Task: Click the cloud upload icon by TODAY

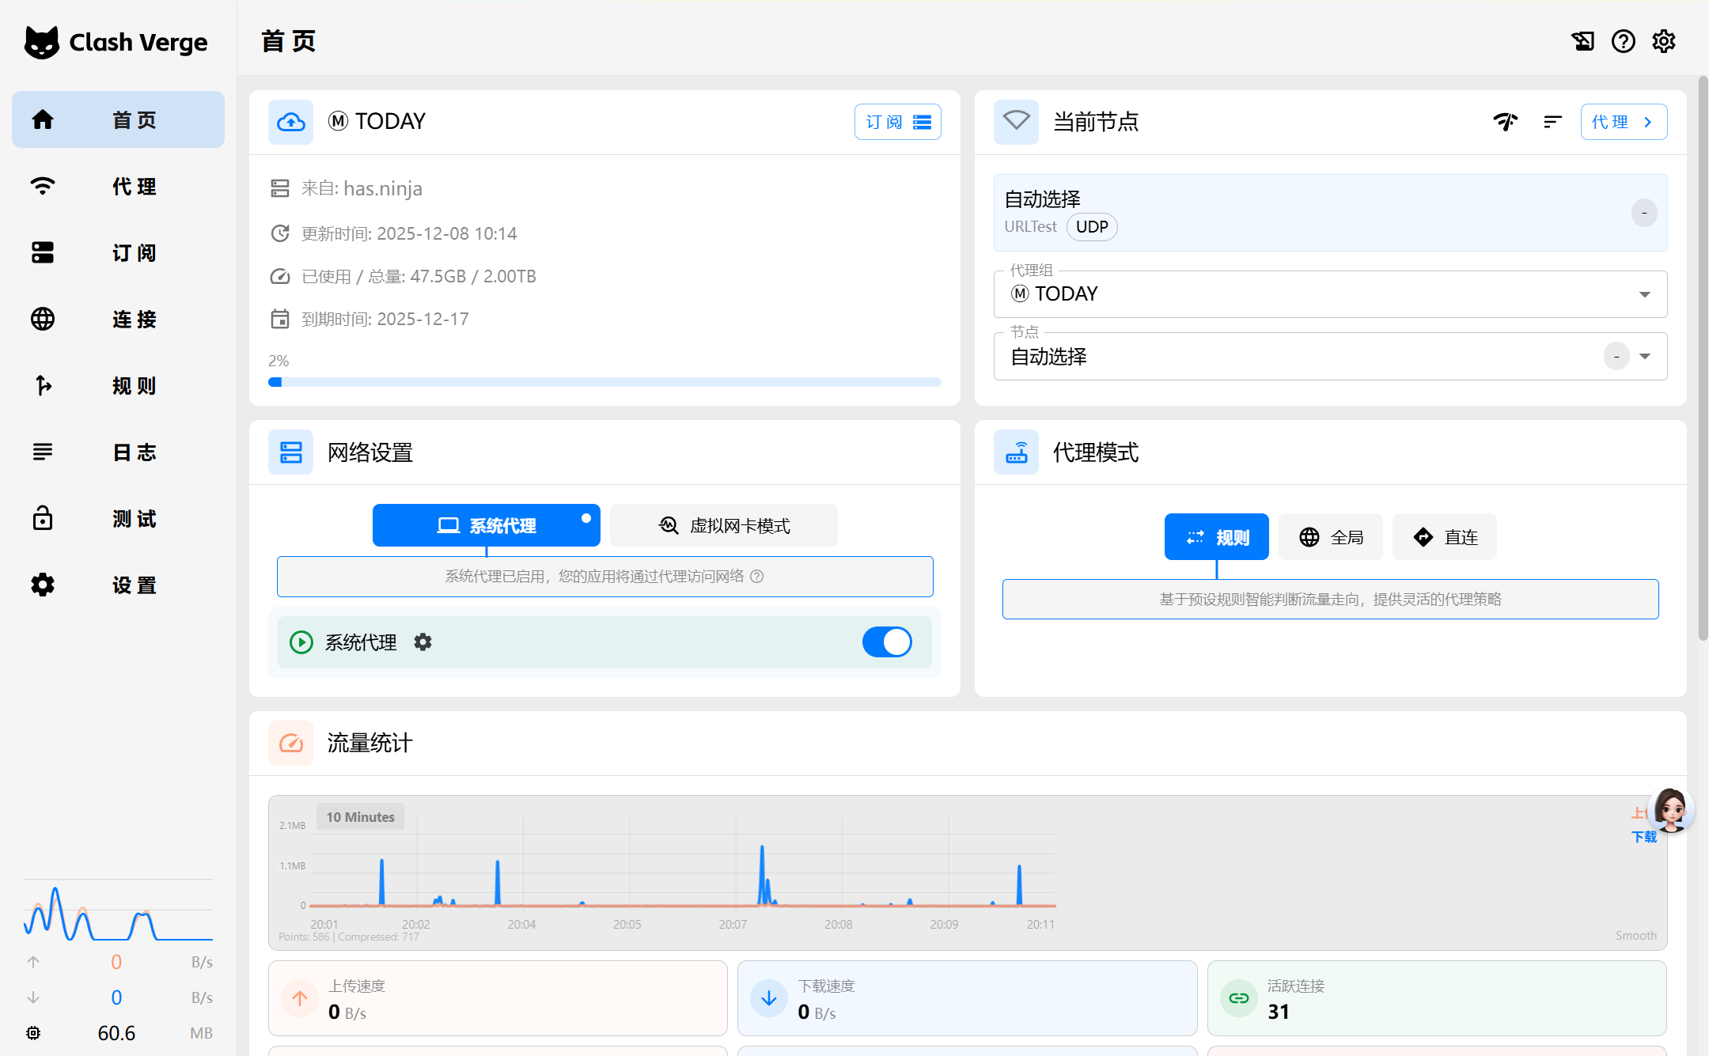Action: [x=290, y=122]
